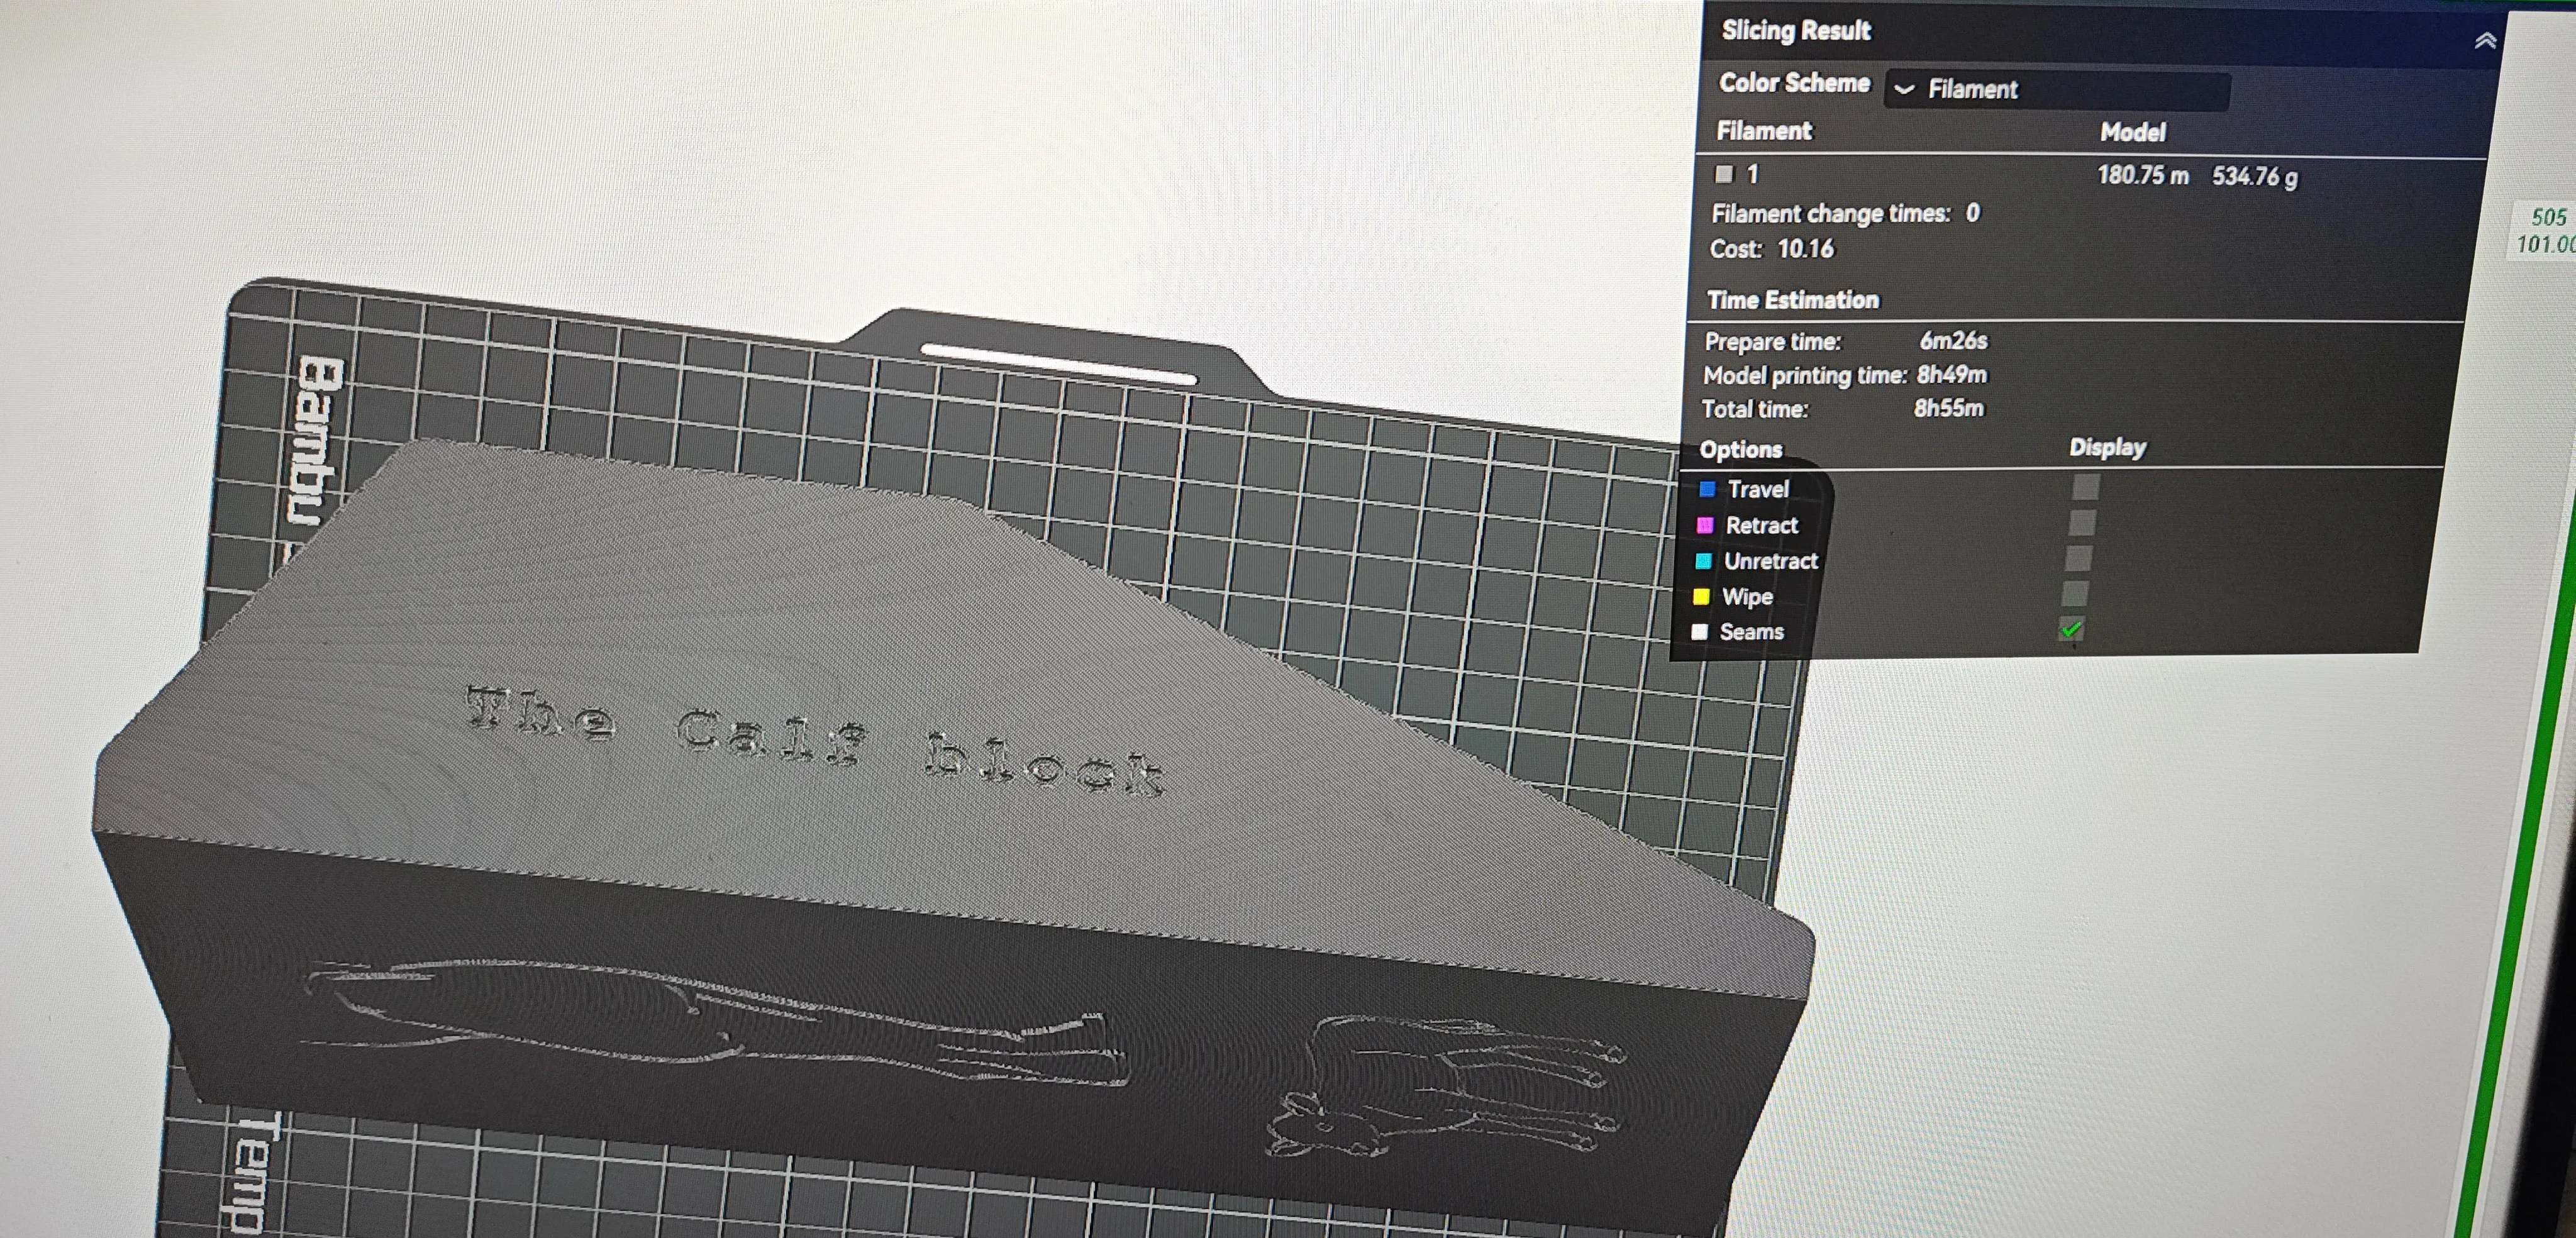This screenshot has width=2576, height=1238.
Task: Click the Model printing time 8h49m
Action: pyautogui.click(x=1952, y=375)
